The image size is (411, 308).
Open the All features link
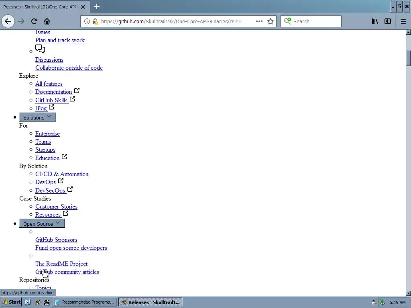[x=49, y=84]
